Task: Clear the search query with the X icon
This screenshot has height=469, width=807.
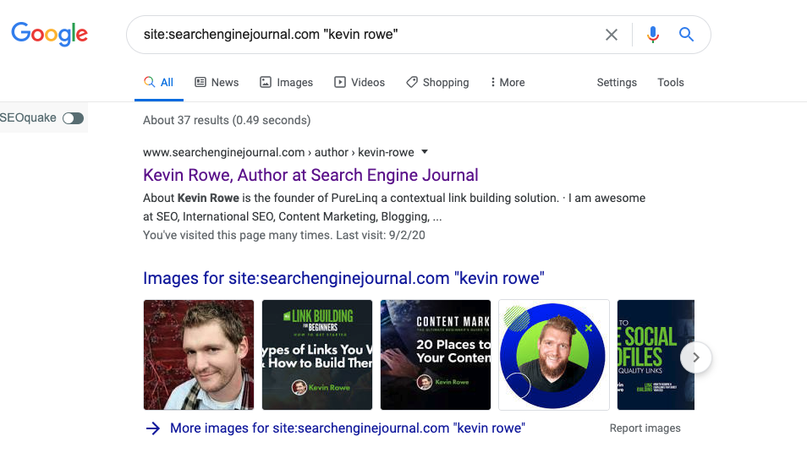Action: point(612,35)
